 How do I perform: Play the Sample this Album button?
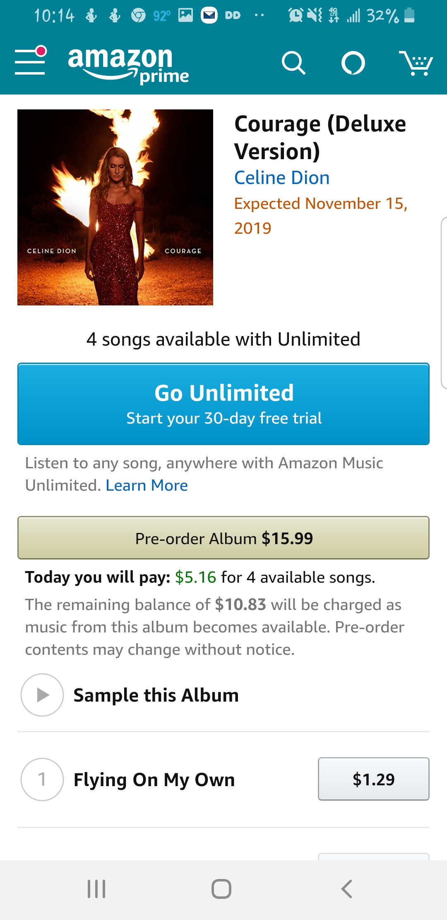[42, 695]
